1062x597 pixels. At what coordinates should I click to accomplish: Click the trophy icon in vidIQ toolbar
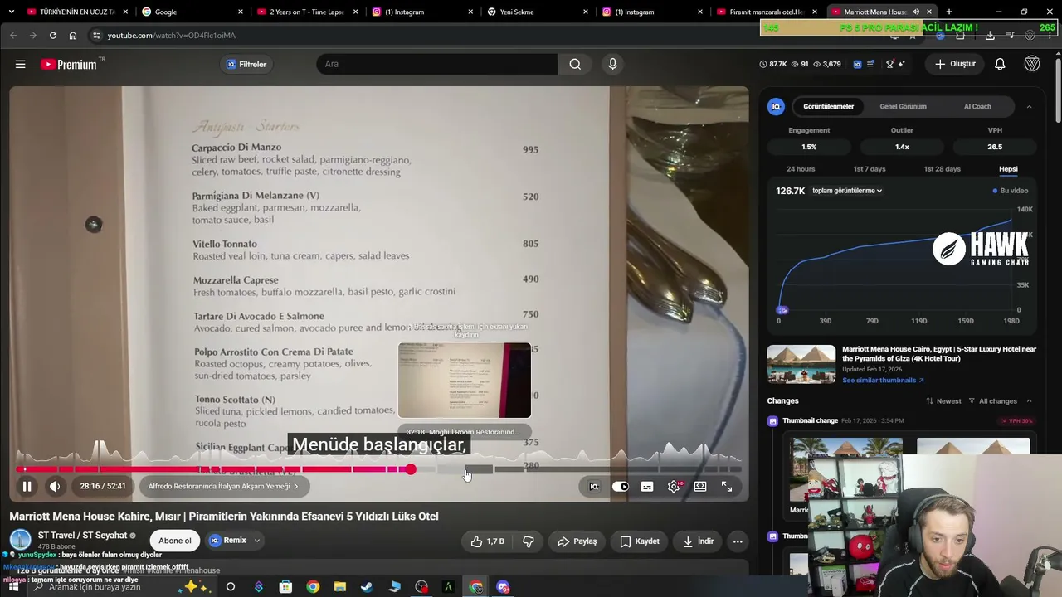coord(889,64)
